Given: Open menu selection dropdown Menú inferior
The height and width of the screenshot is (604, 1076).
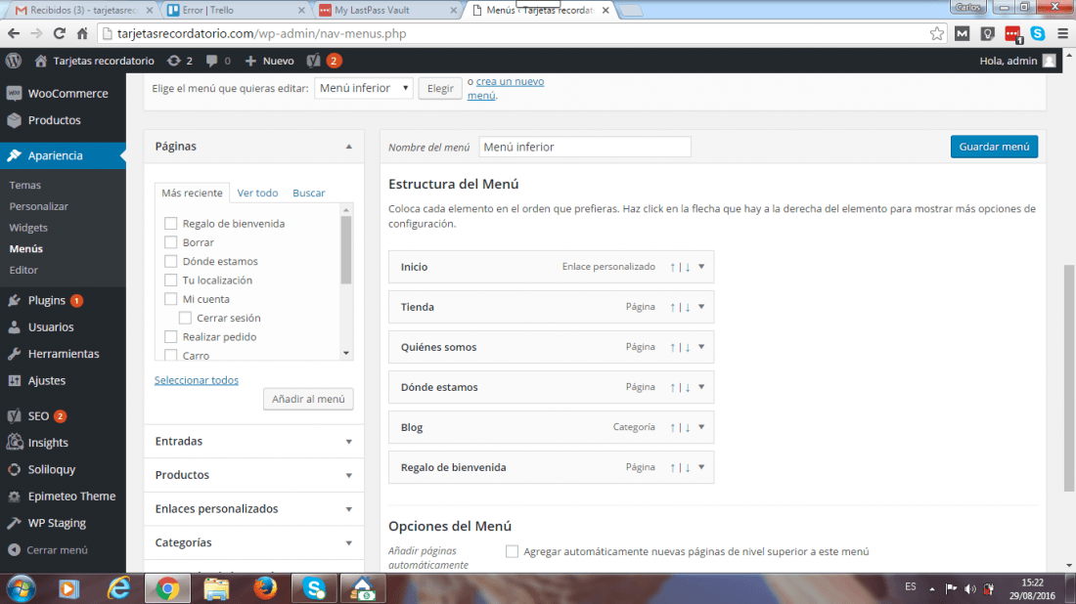Looking at the screenshot, I should pyautogui.click(x=364, y=88).
